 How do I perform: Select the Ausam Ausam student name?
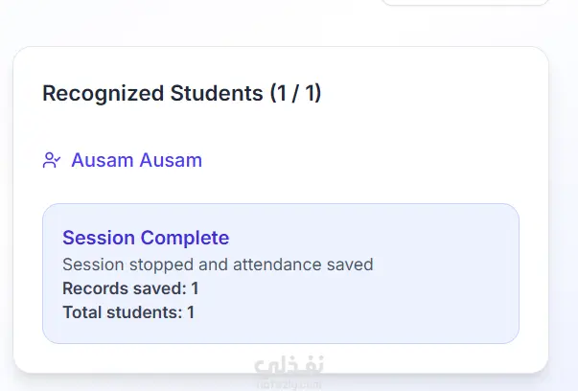tap(136, 160)
